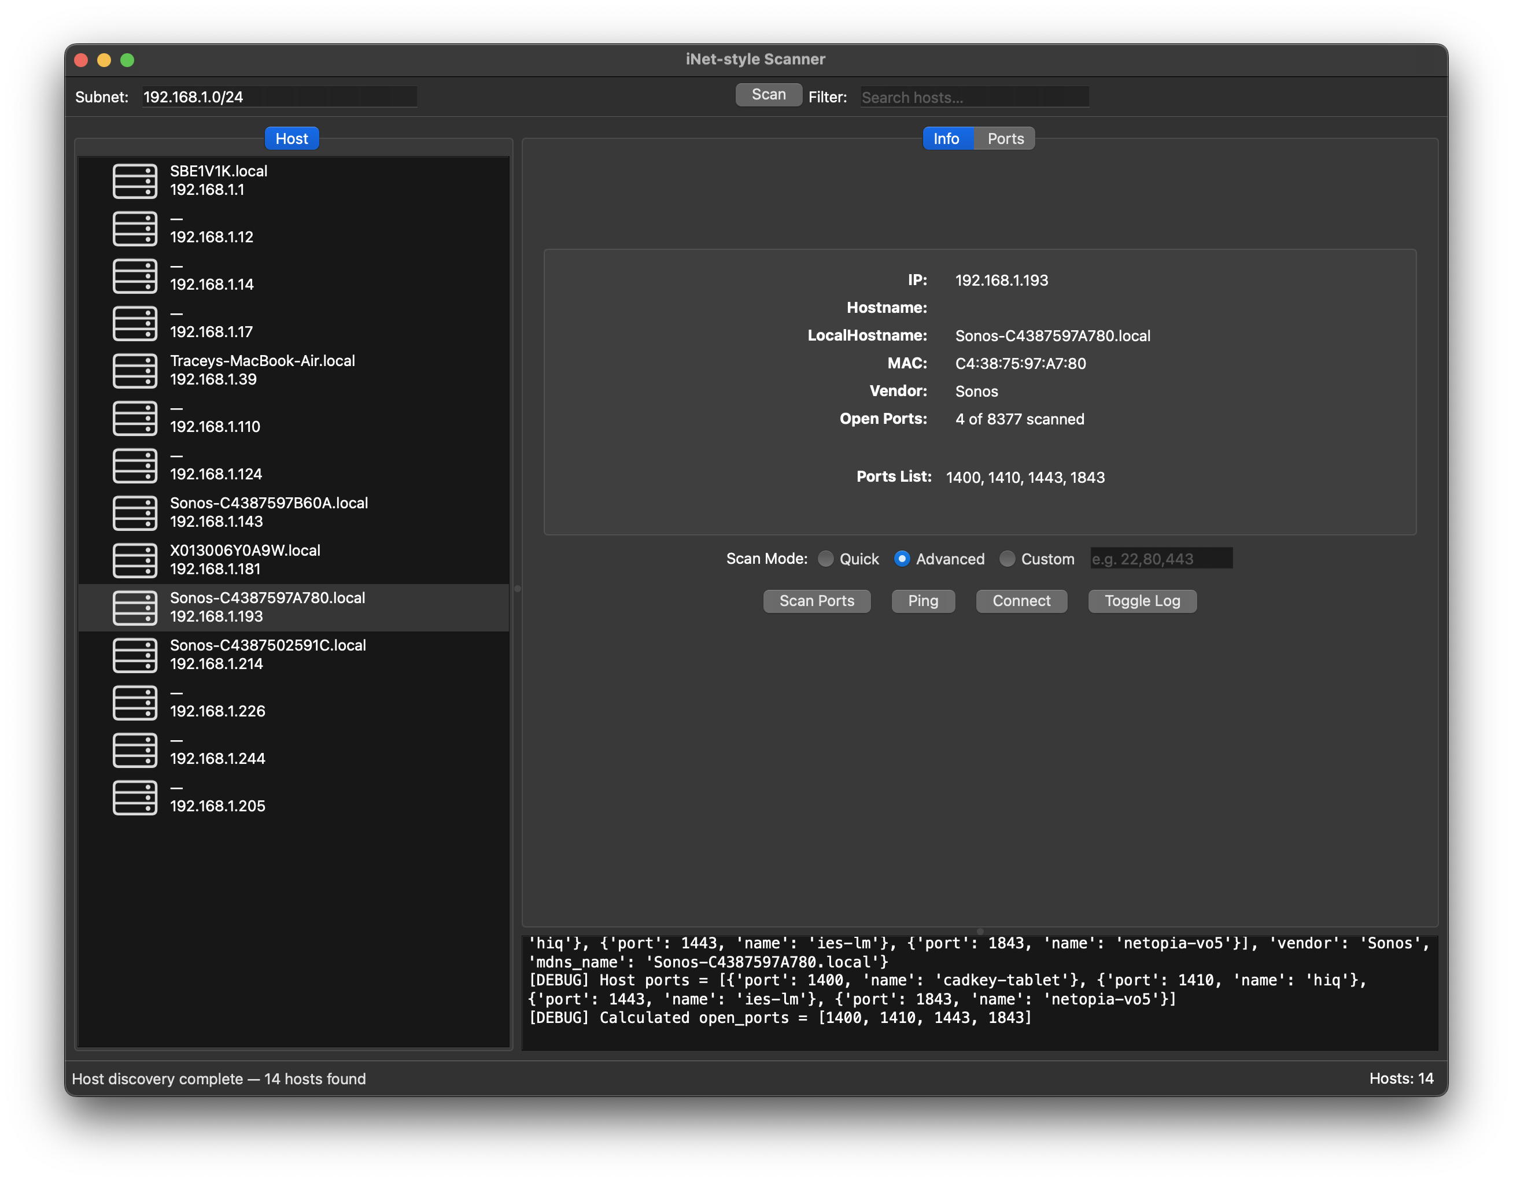
Task: Click server icon for 192.168.1.143 Sonos
Action: [135, 513]
